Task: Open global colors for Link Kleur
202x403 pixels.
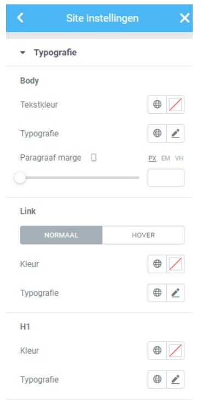Action: pyautogui.click(x=157, y=264)
